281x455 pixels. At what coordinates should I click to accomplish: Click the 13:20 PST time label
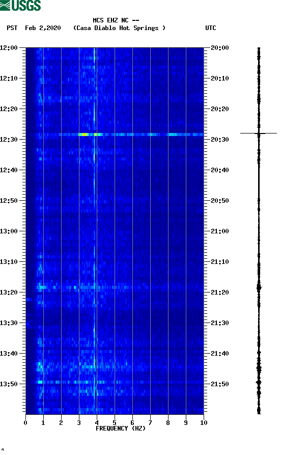click(x=9, y=292)
